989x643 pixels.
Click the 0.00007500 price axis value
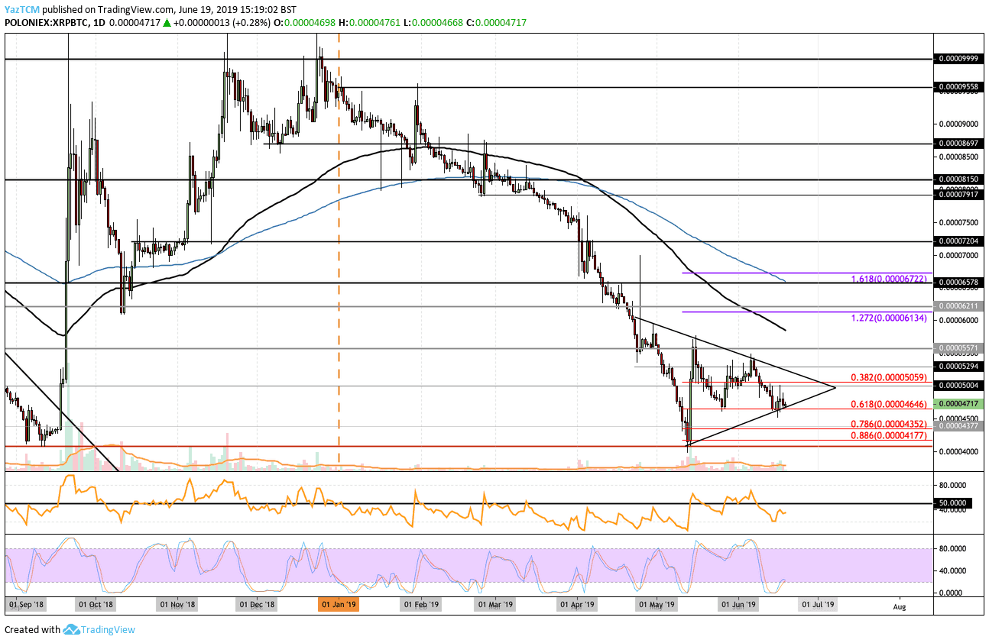tap(959, 222)
